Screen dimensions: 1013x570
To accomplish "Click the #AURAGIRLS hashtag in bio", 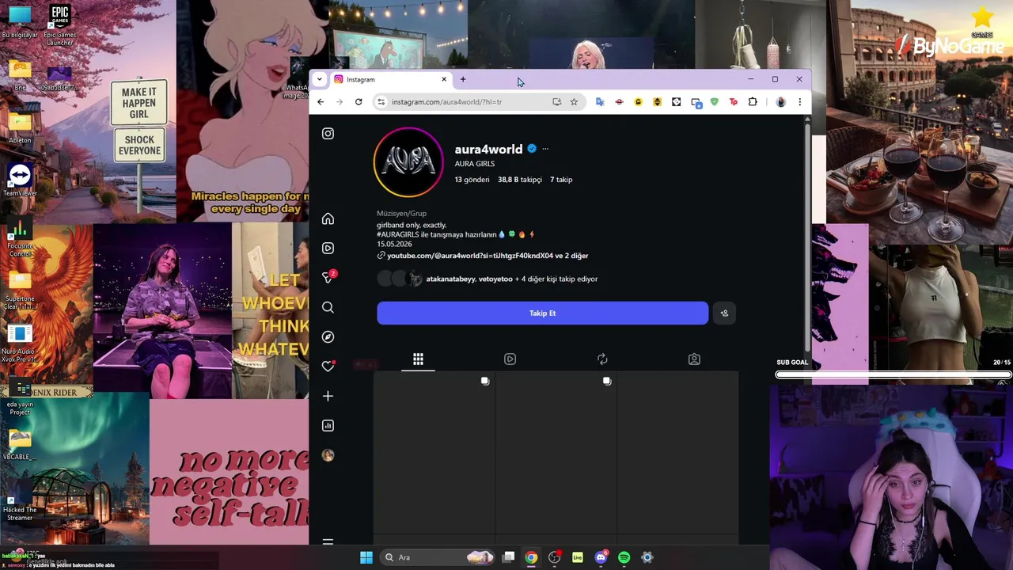I will click(400, 234).
